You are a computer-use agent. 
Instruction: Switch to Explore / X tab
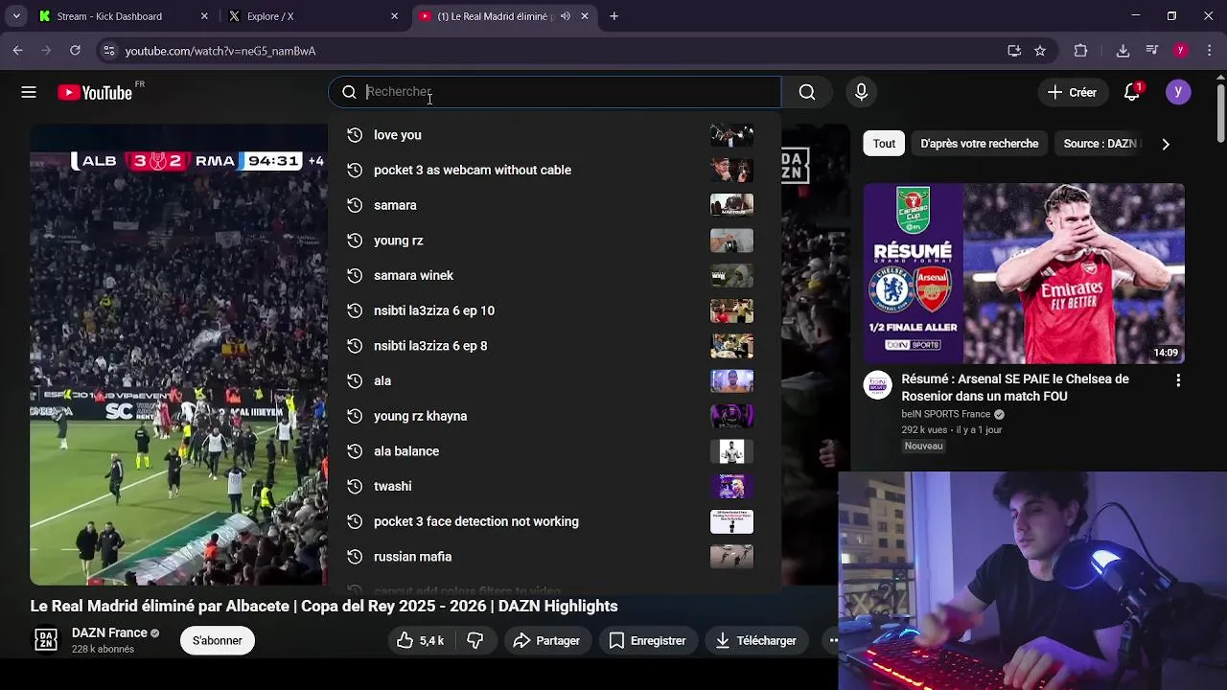[313, 16]
